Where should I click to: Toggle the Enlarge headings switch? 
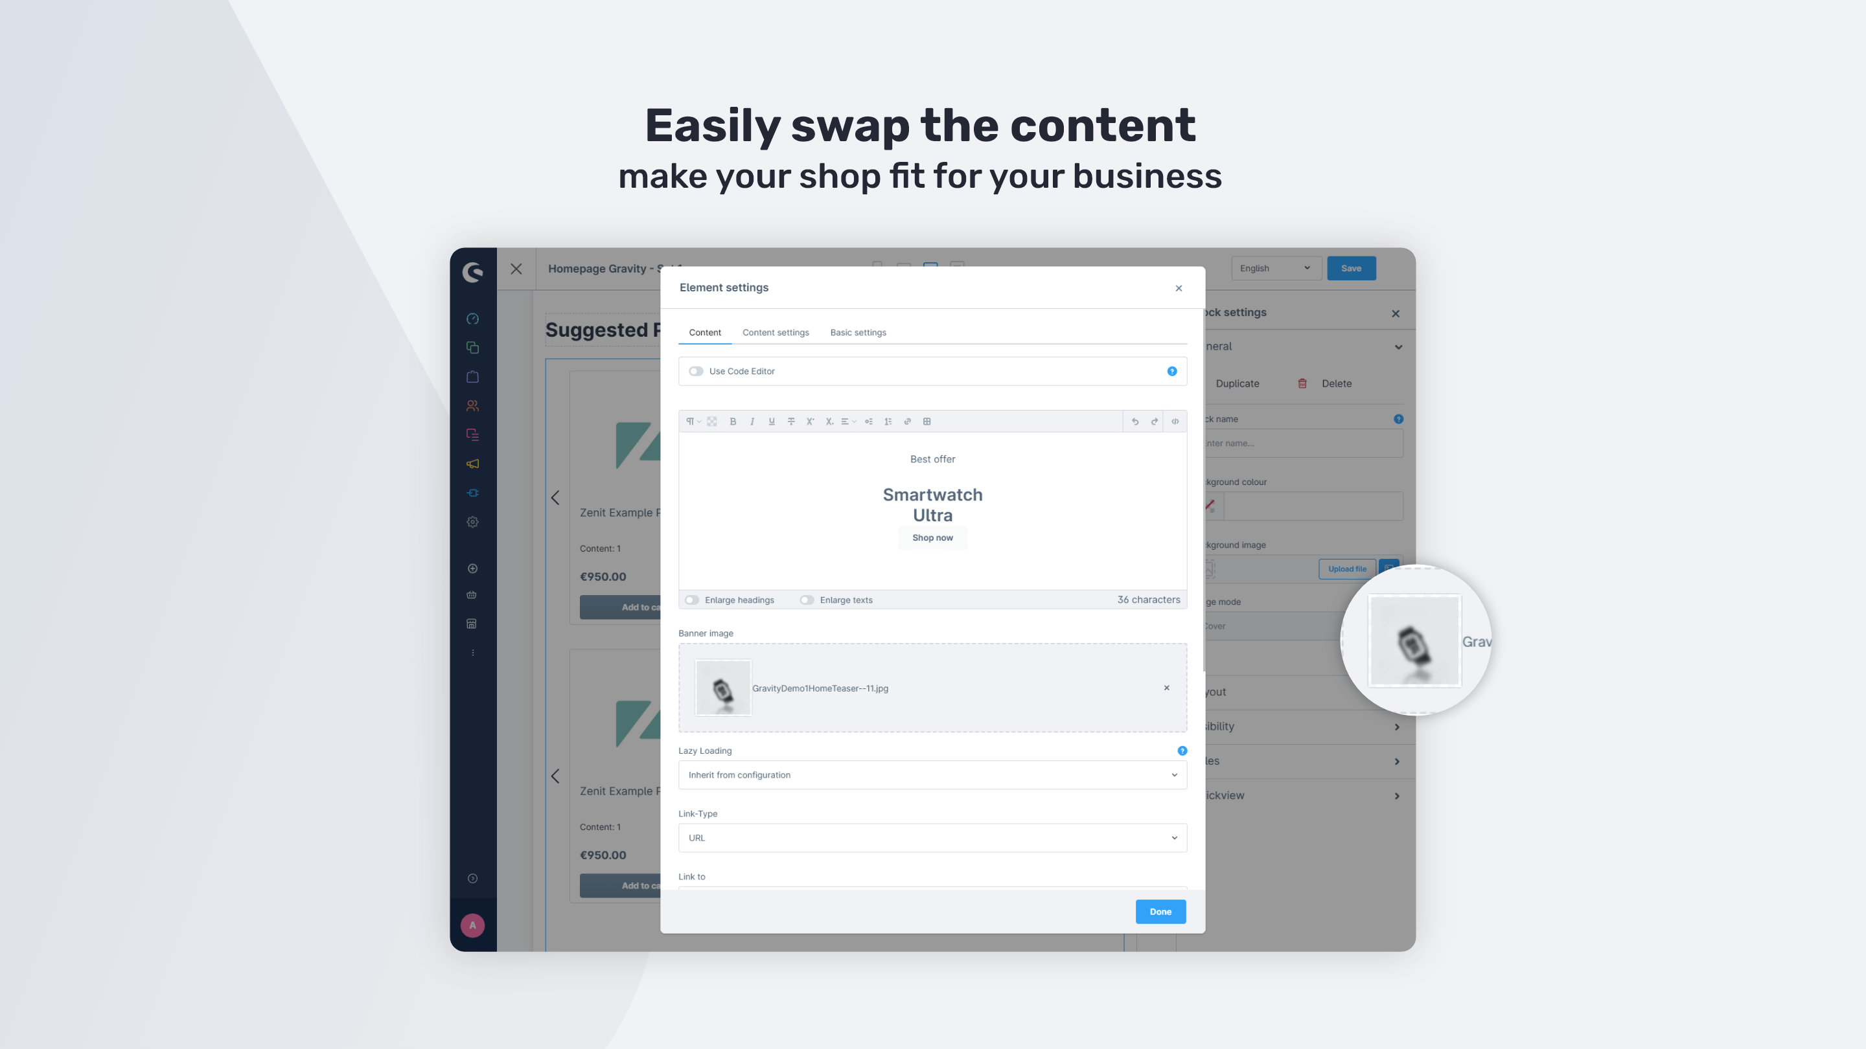pos(695,600)
